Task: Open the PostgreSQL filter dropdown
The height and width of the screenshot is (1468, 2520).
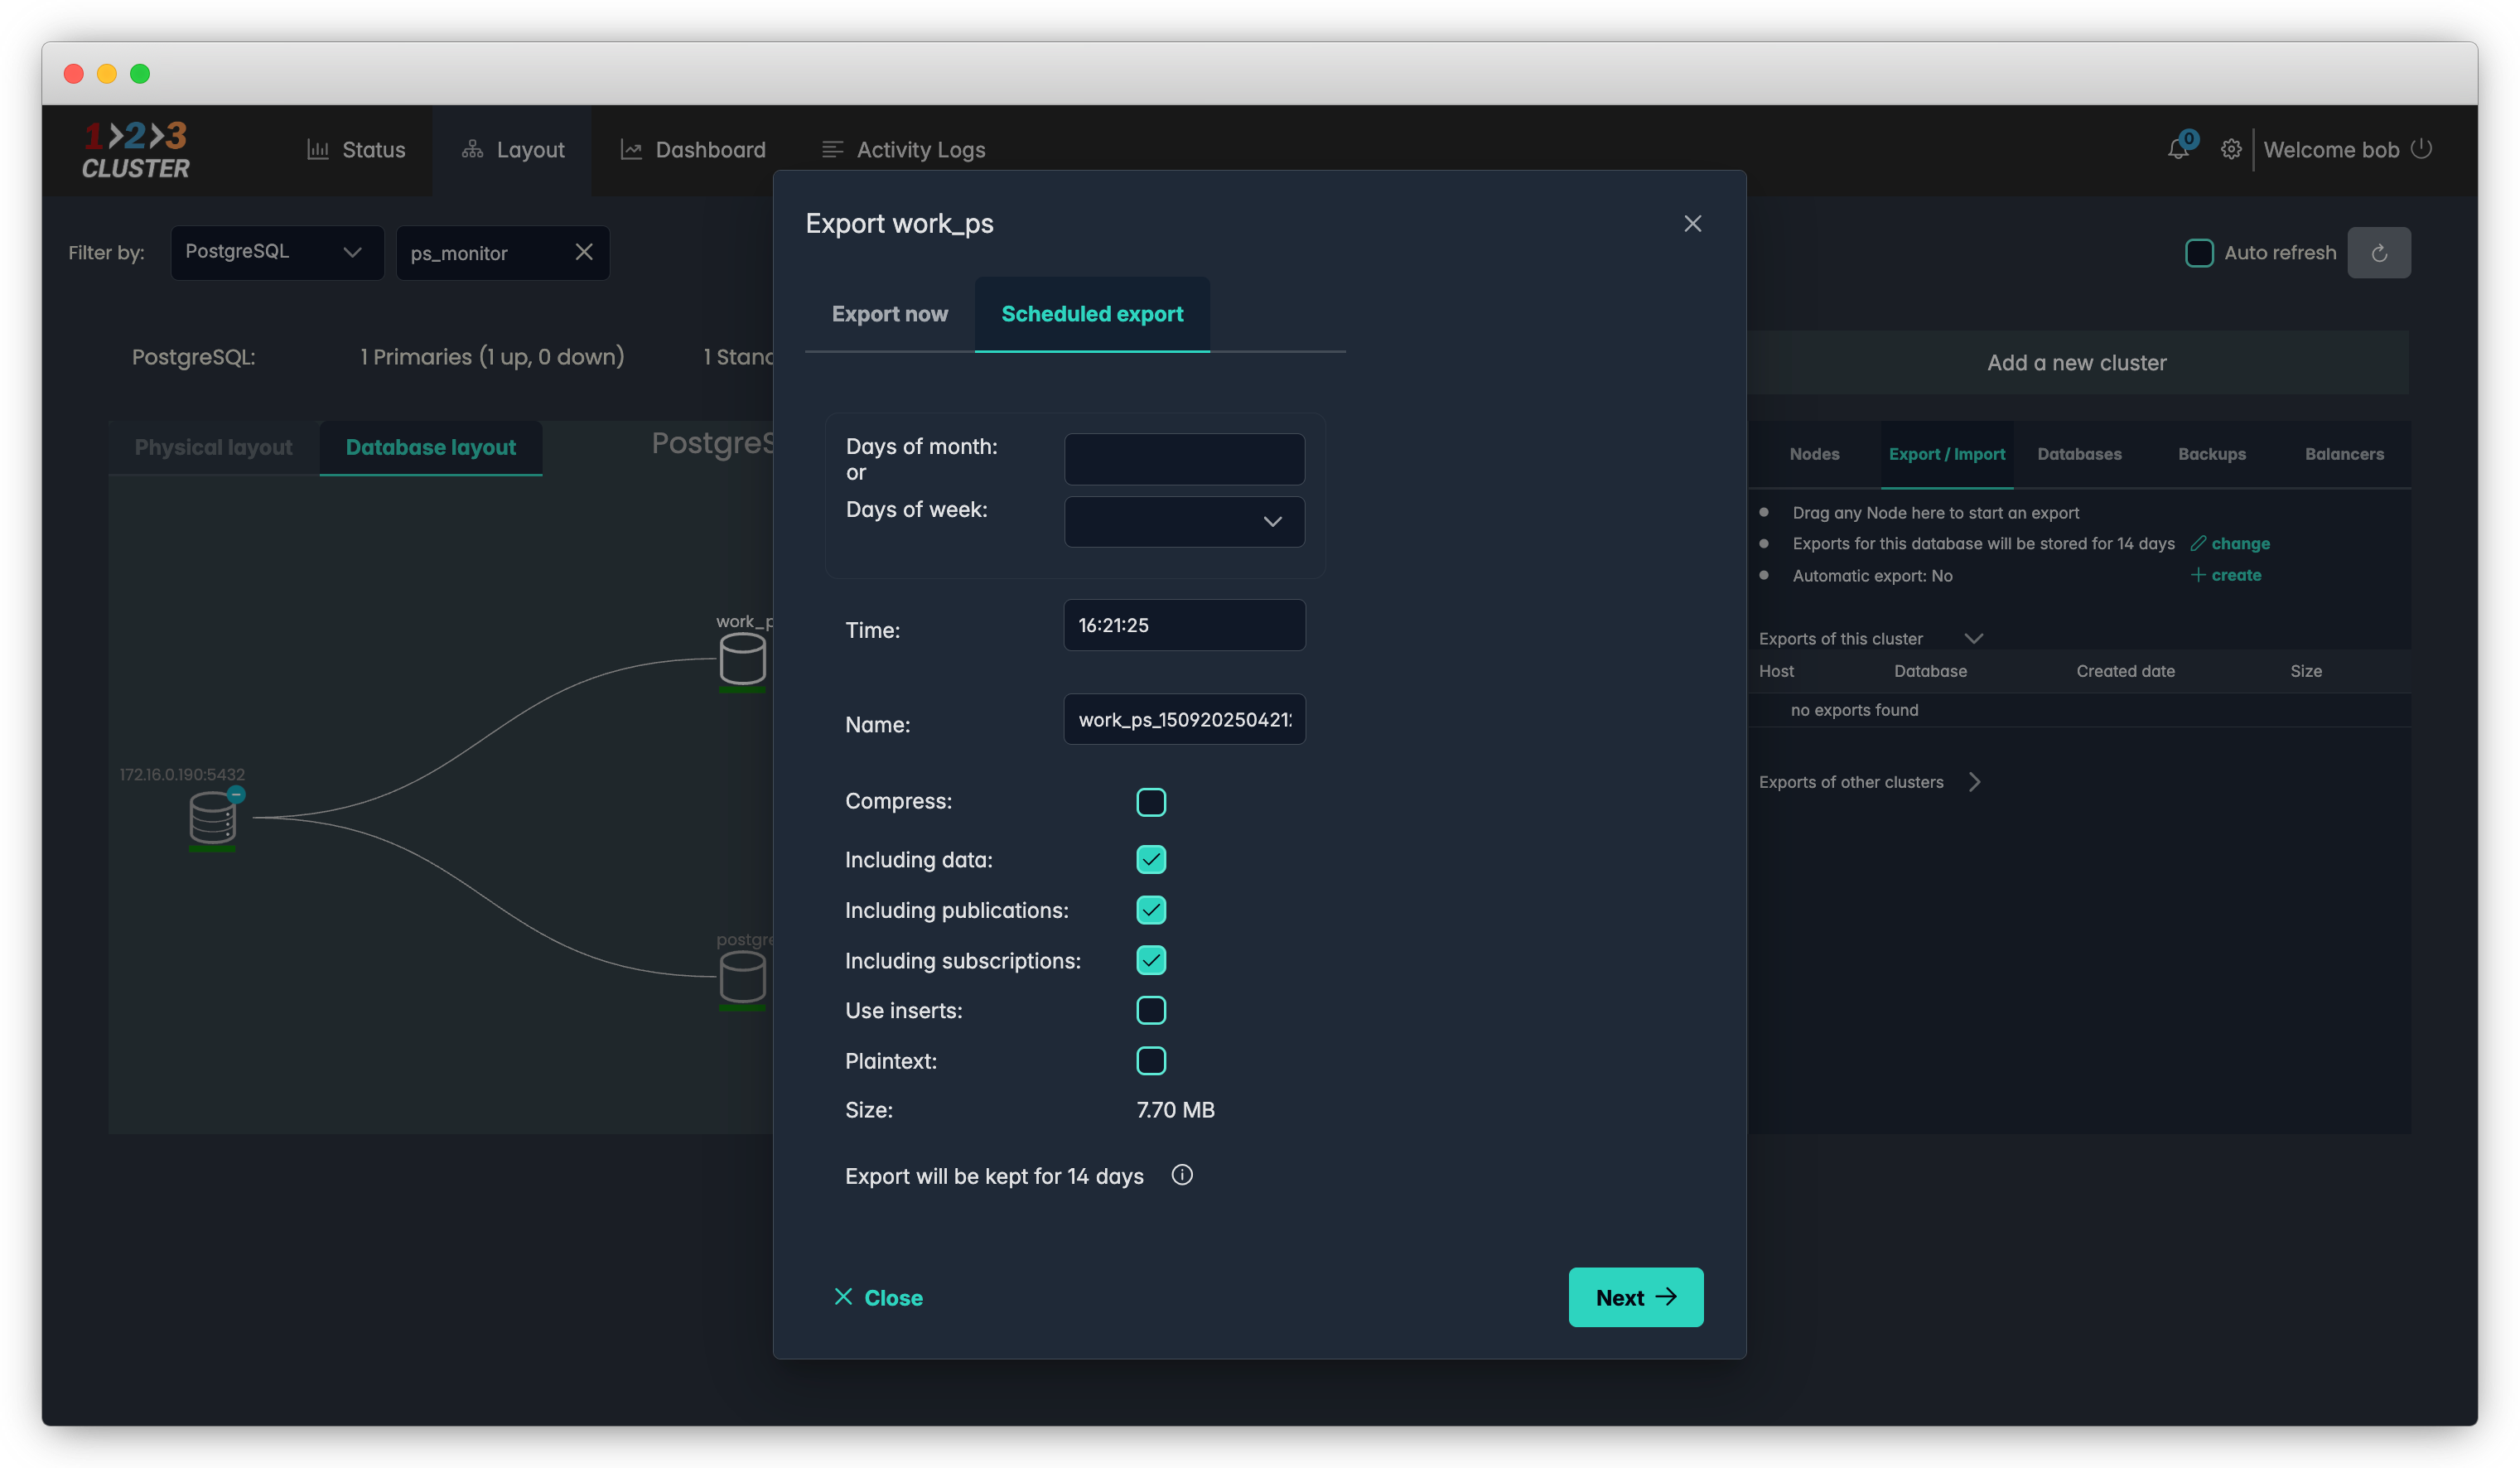Action: [277, 252]
